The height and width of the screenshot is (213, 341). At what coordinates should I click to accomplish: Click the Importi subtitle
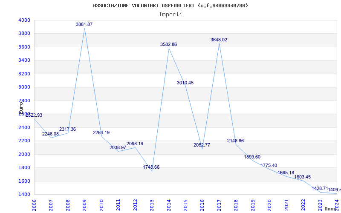(170, 14)
